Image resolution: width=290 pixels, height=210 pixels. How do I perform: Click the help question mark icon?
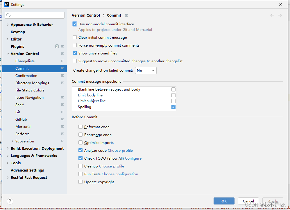click(10, 201)
